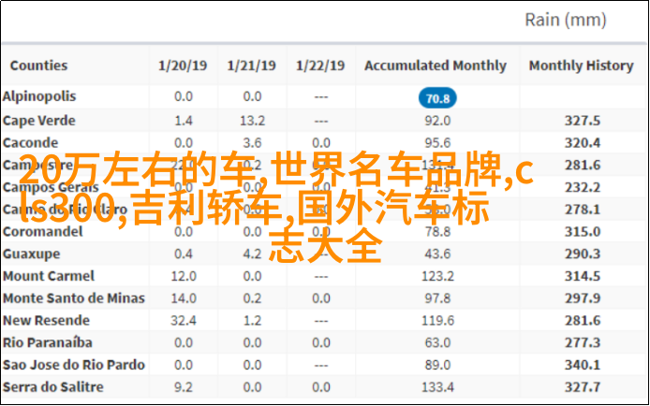The width and height of the screenshot is (650, 406).
Task: Click Cape Verde's 13.2 value
Action: pos(252,121)
